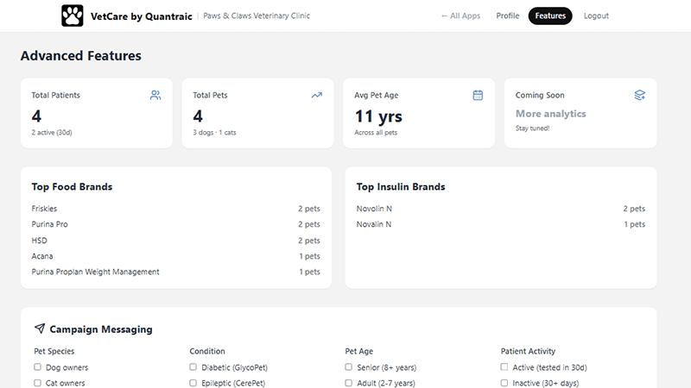Screen dimensions: 691x388
Task: Select the Acana food brand row
Action: 176,256
